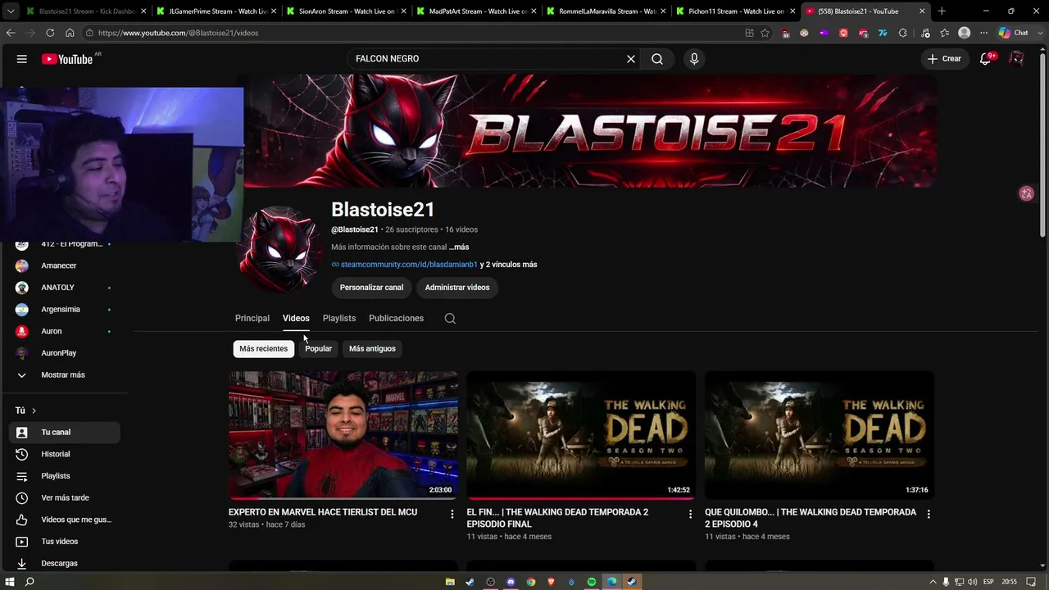Click the Personalizar canal button

click(x=371, y=288)
